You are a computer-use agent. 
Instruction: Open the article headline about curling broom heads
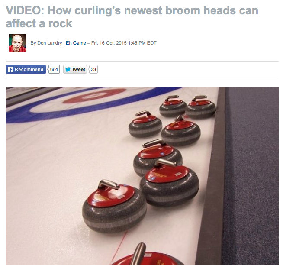coord(132,17)
